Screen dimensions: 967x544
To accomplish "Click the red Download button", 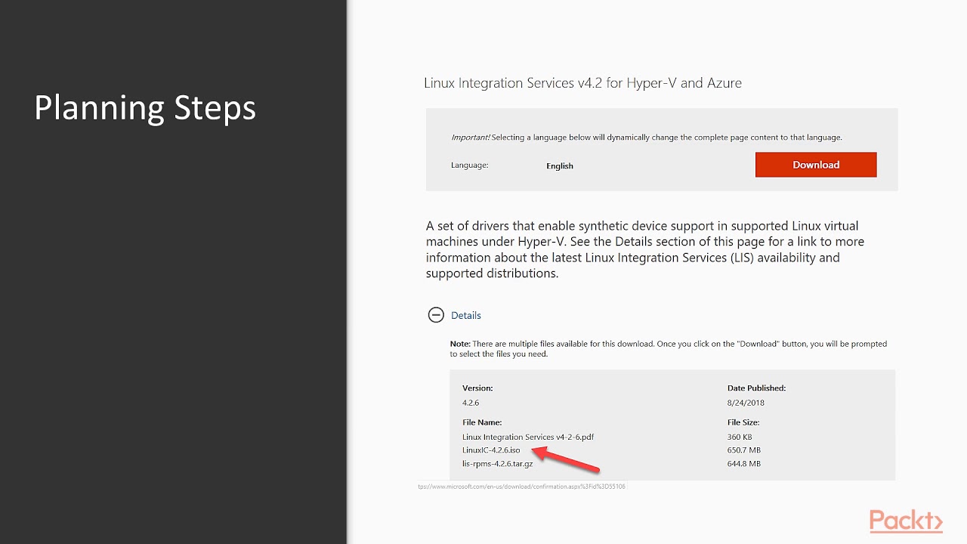I will [x=816, y=165].
